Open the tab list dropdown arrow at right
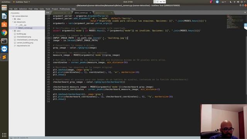Screen dimensions: 247x139 (x=245, y=12)
